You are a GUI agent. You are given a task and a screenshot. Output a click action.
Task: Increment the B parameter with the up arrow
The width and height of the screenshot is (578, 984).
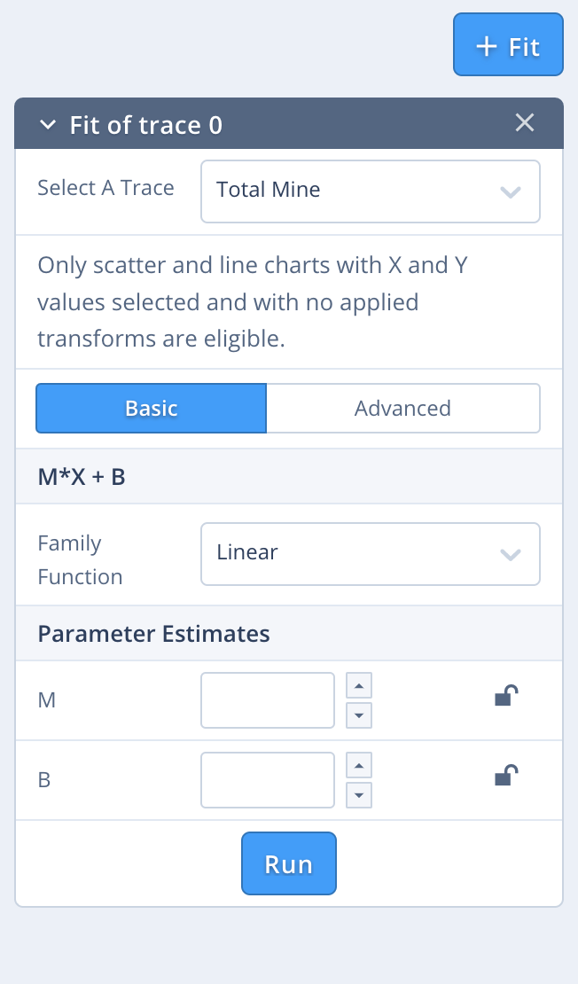358,764
